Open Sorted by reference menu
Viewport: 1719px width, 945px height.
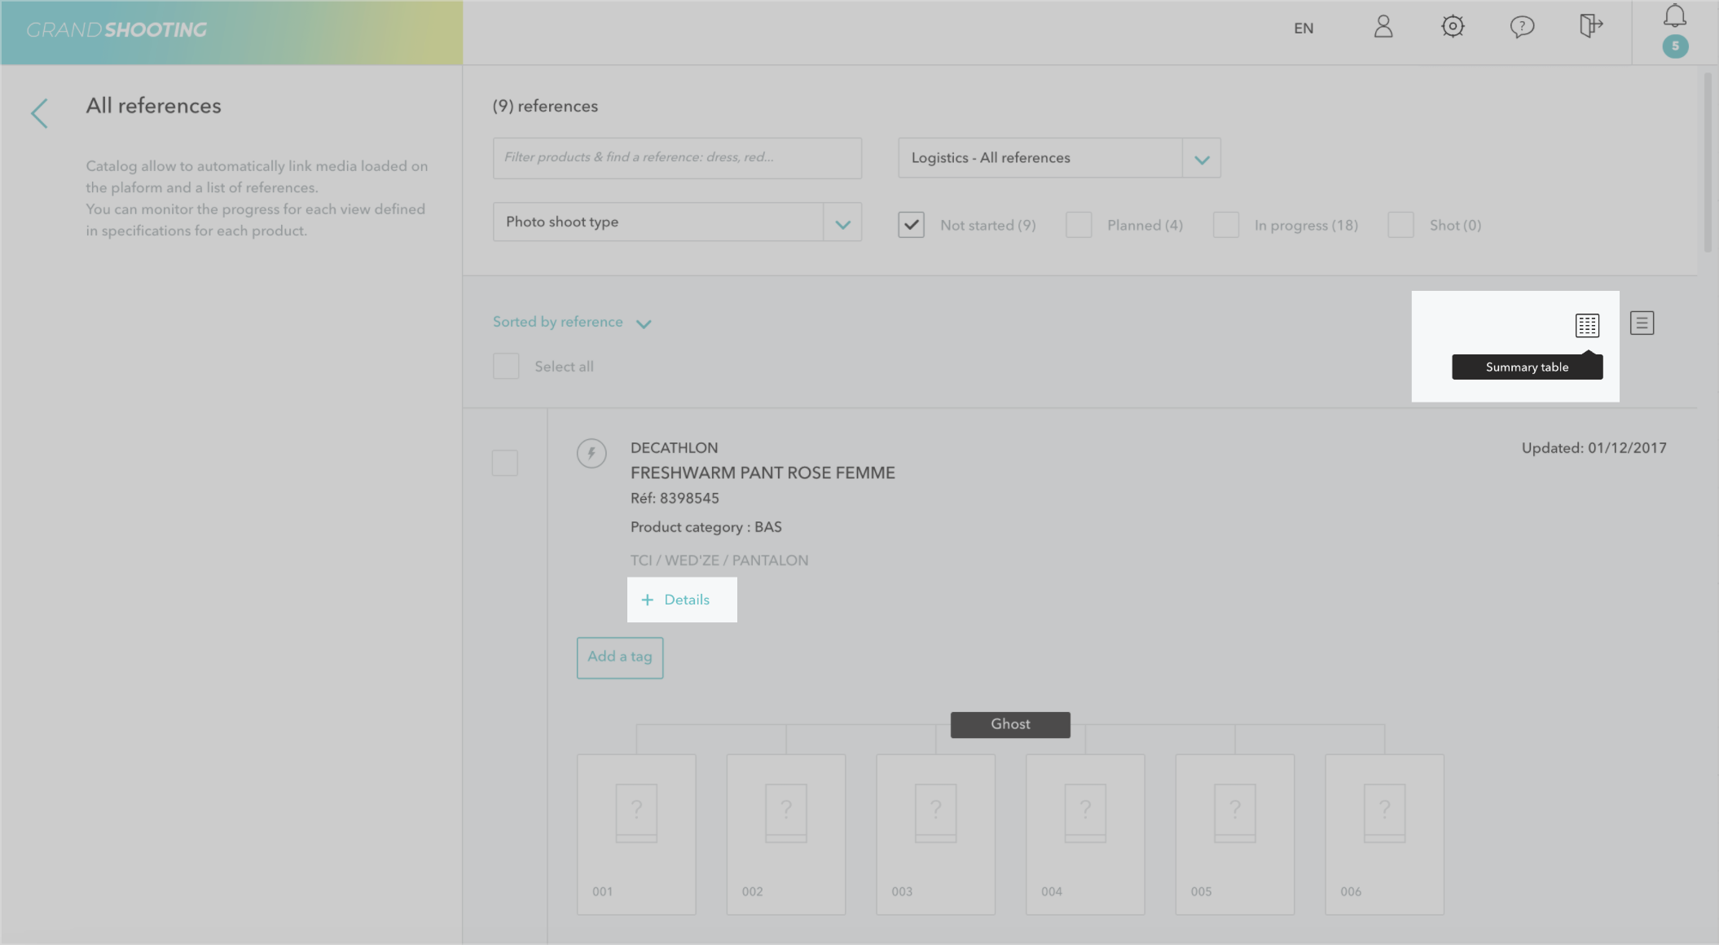click(571, 323)
